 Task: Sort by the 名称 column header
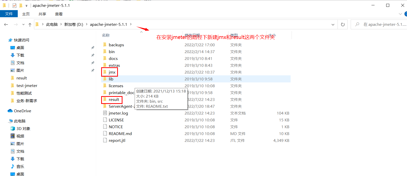click(106, 35)
